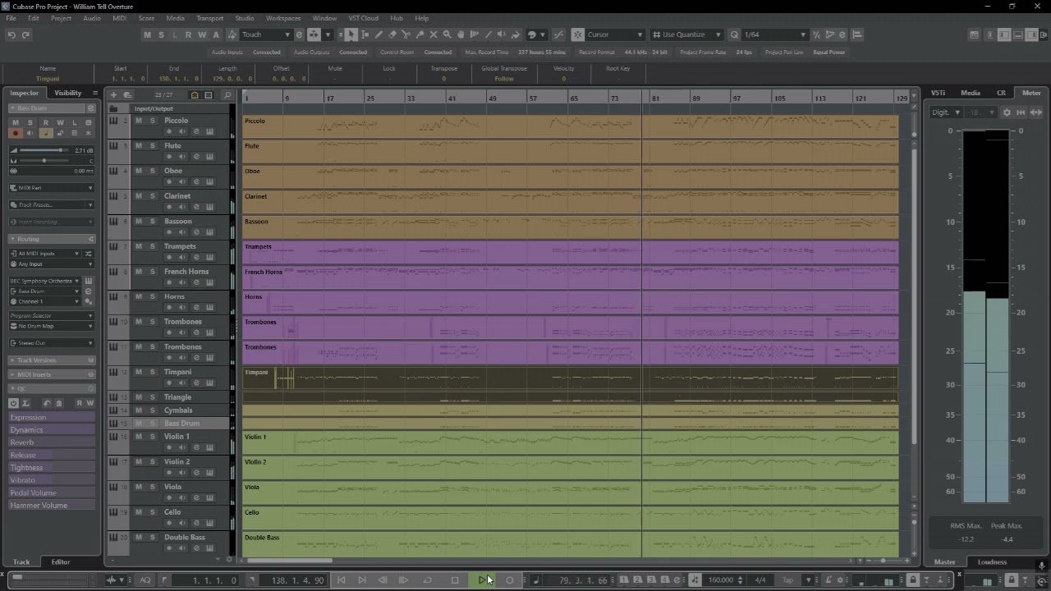Select the Zoom magnifier tool
The image size is (1051, 591).
click(x=447, y=34)
